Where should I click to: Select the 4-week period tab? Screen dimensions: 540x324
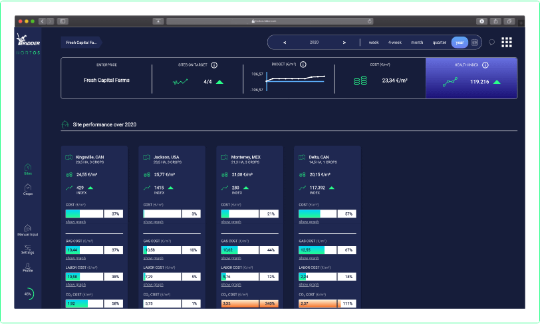pos(394,43)
